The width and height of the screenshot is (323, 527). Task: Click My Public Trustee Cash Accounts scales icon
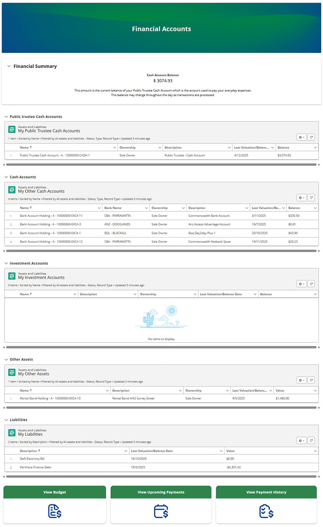click(12, 129)
